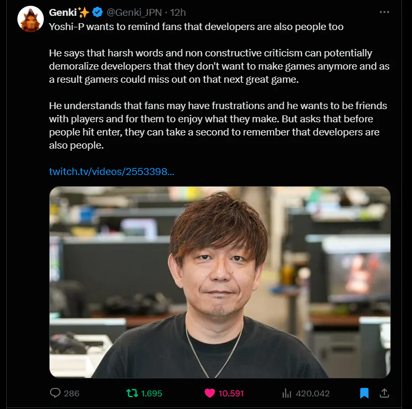Image resolution: width=412 pixels, height=409 pixels.
Task: Open the 12h timestamp link
Action: coord(178,12)
